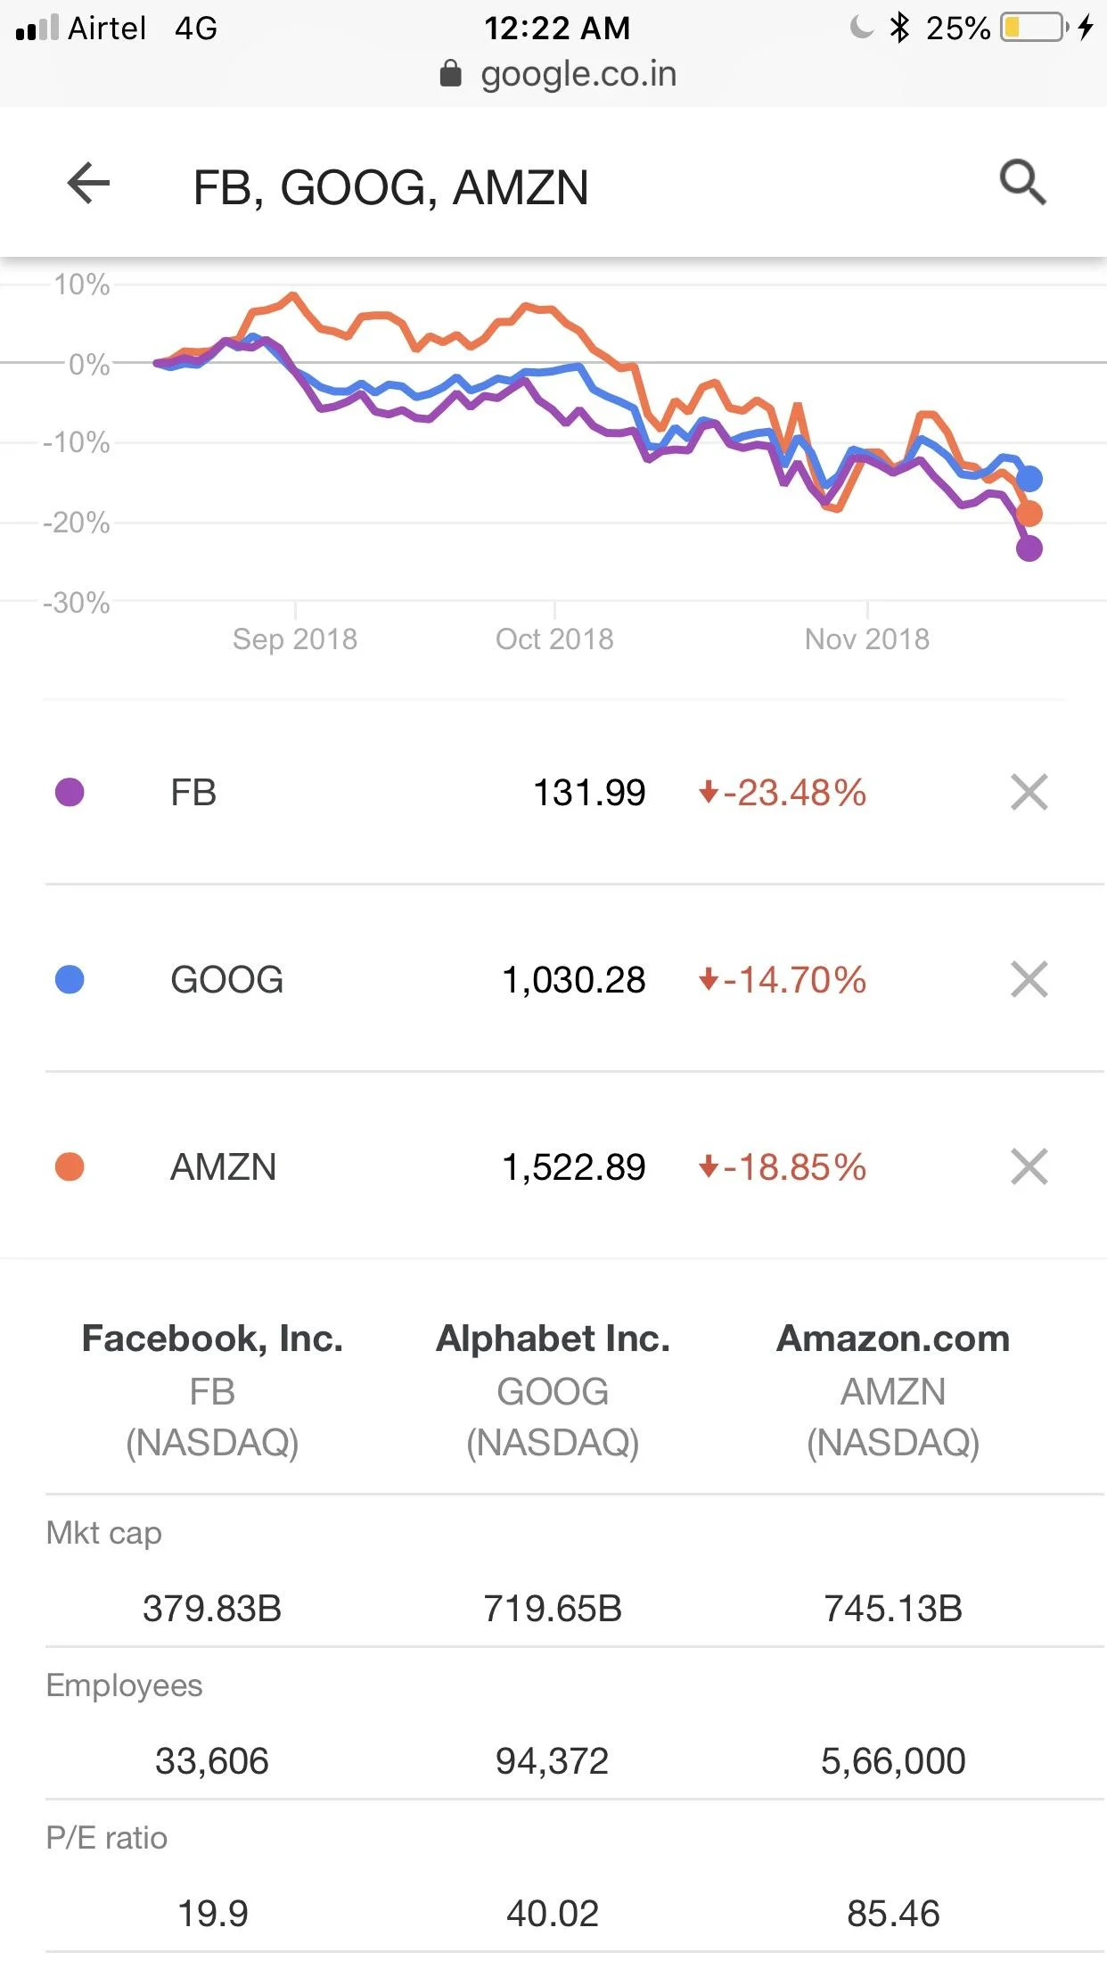
Task: Click the purple chart endpoint marker
Action: point(1031,548)
